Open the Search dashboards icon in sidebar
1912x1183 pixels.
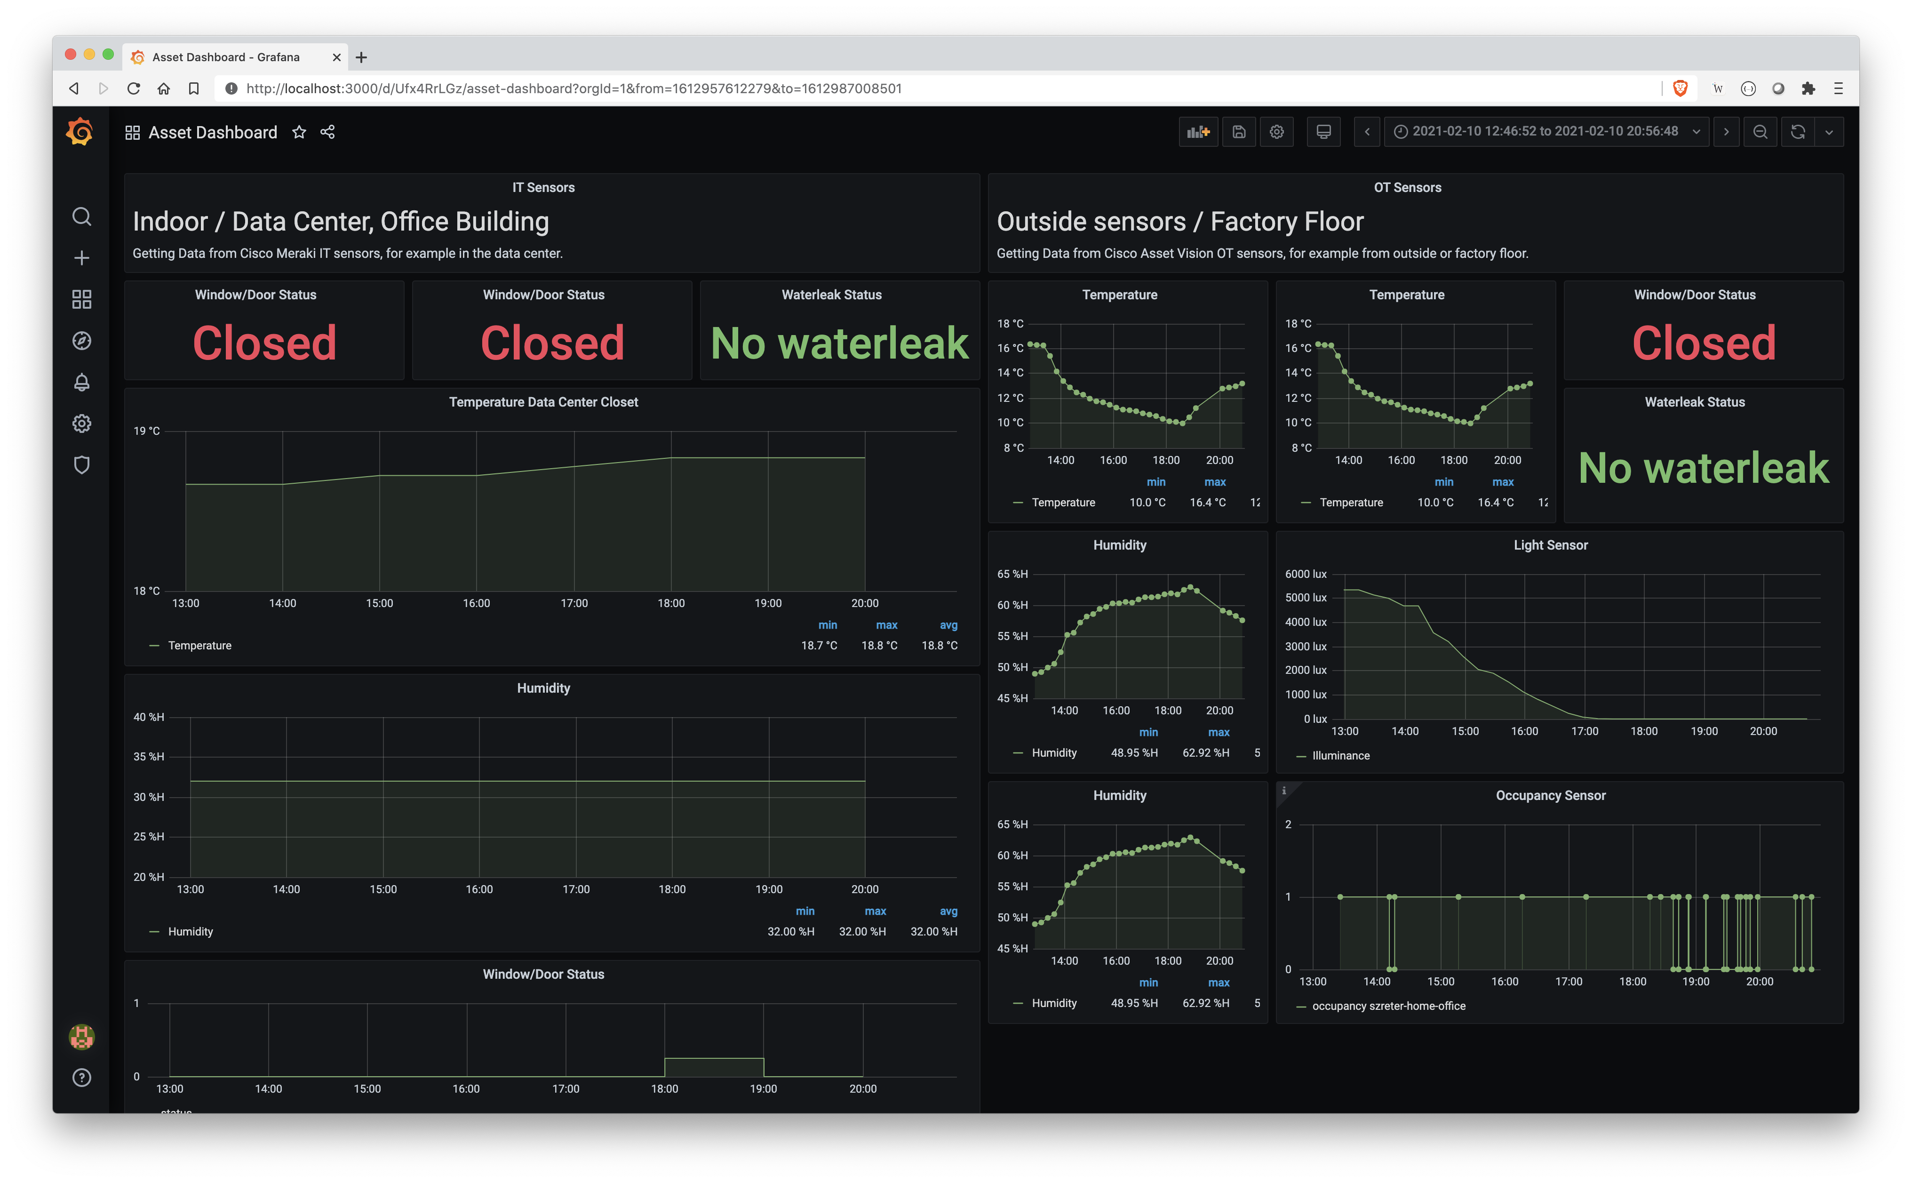(81, 217)
